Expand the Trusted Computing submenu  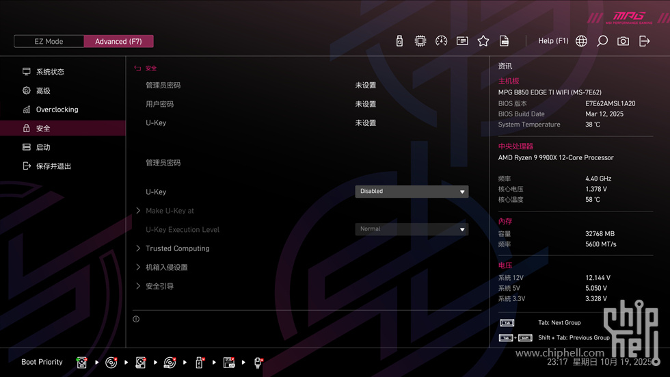point(177,248)
